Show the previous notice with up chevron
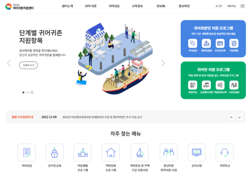This screenshot has height=174, width=249. tap(231, 117)
